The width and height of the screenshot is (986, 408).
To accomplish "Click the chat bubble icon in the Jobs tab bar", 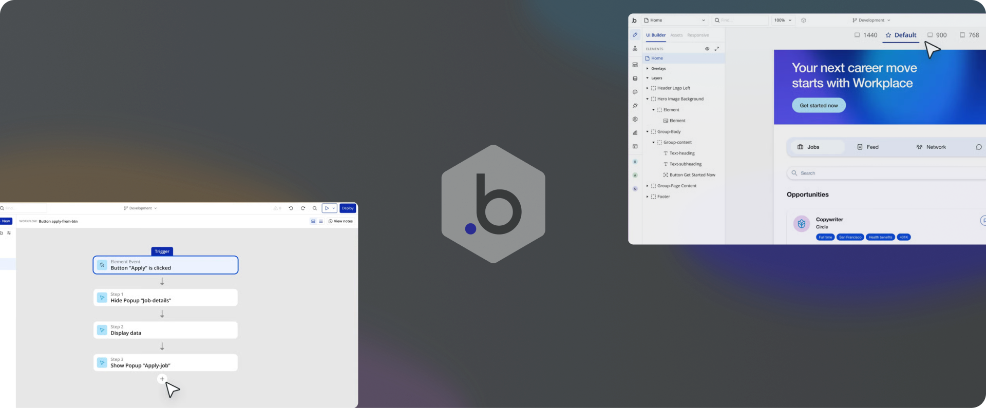I will coord(979,147).
